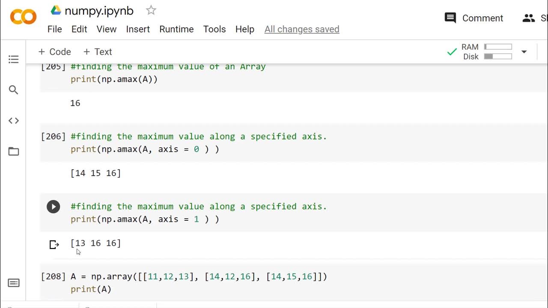Expand the RAM and Disk connection dropdown
The height and width of the screenshot is (308, 548).
click(524, 52)
